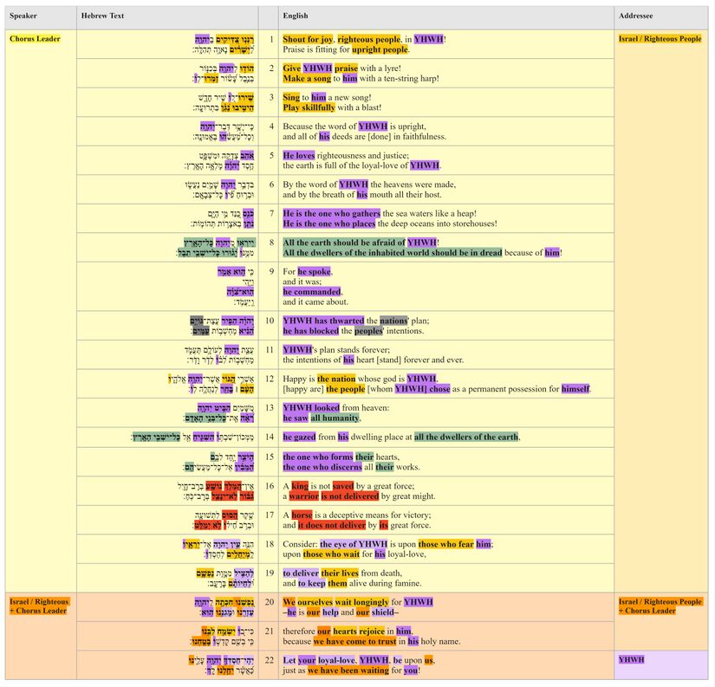Click 'Happy is' text in verse 12
The height and width of the screenshot is (687, 715).
pos(298,379)
